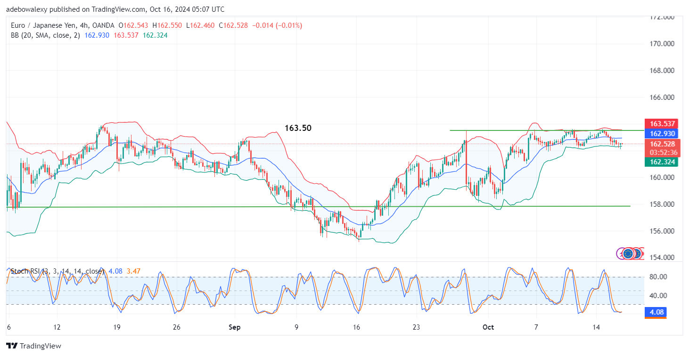The width and height of the screenshot is (689, 356).
Task: Click the 160.000 price axis label
Action: (663, 178)
